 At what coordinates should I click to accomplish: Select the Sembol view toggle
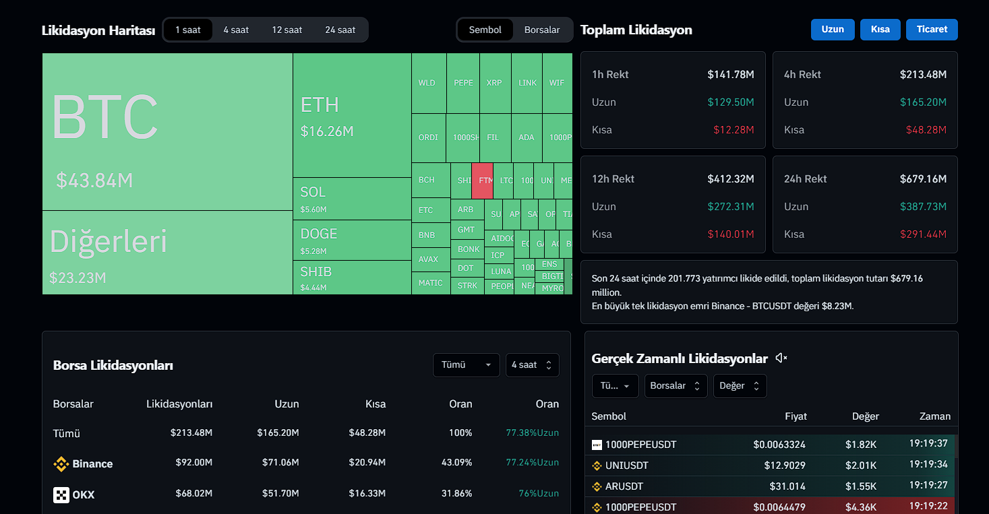485,30
